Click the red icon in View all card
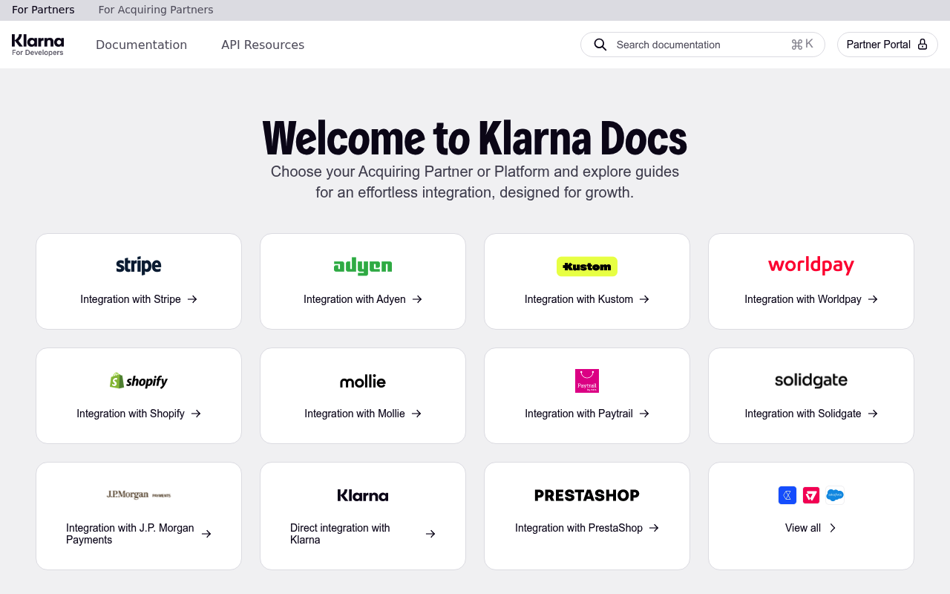Viewport: 950px width, 594px height. point(811,495)
